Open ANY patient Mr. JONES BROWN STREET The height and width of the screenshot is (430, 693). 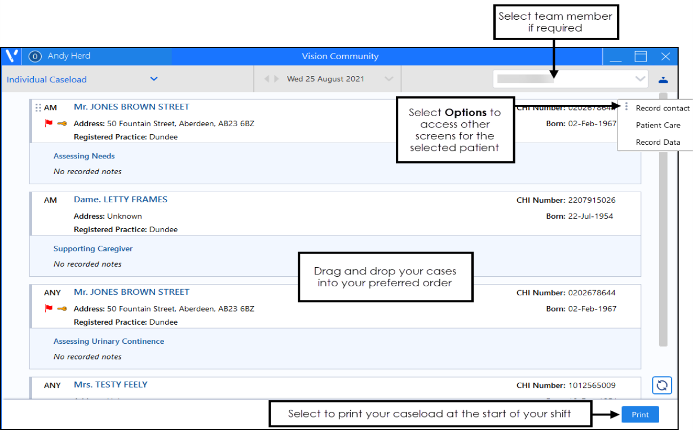[131, 291]
